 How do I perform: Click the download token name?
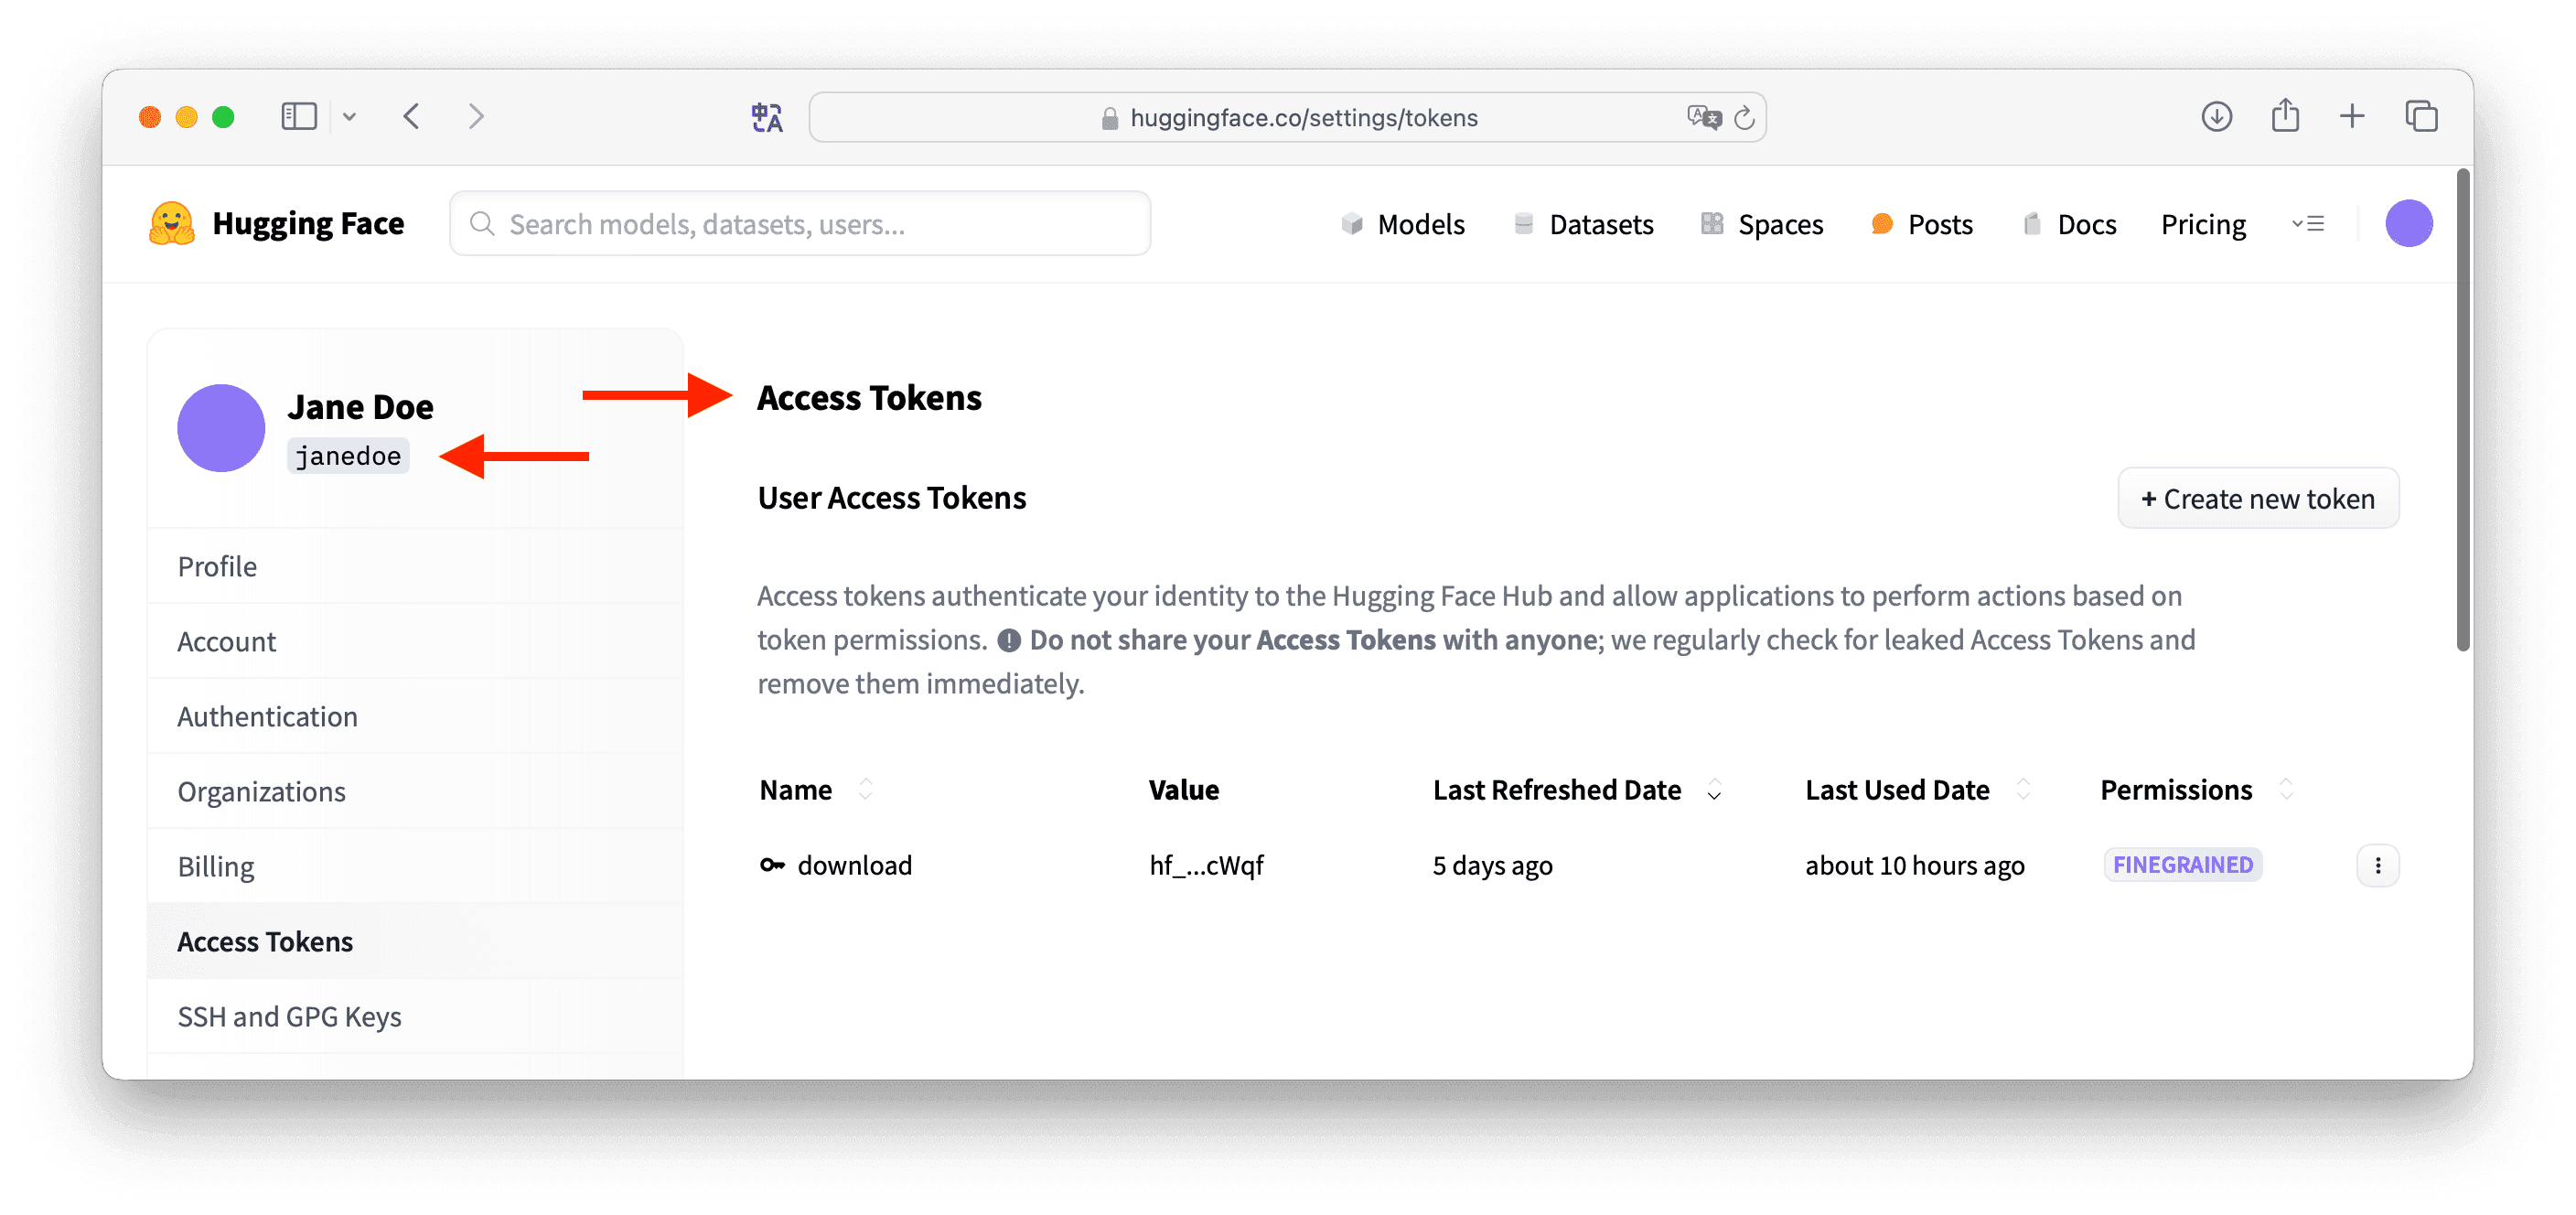tap(855, 865)
